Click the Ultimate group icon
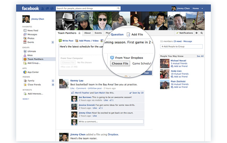Screen dimensions: 227x143 pyautogui.click(x=25, y=51)
